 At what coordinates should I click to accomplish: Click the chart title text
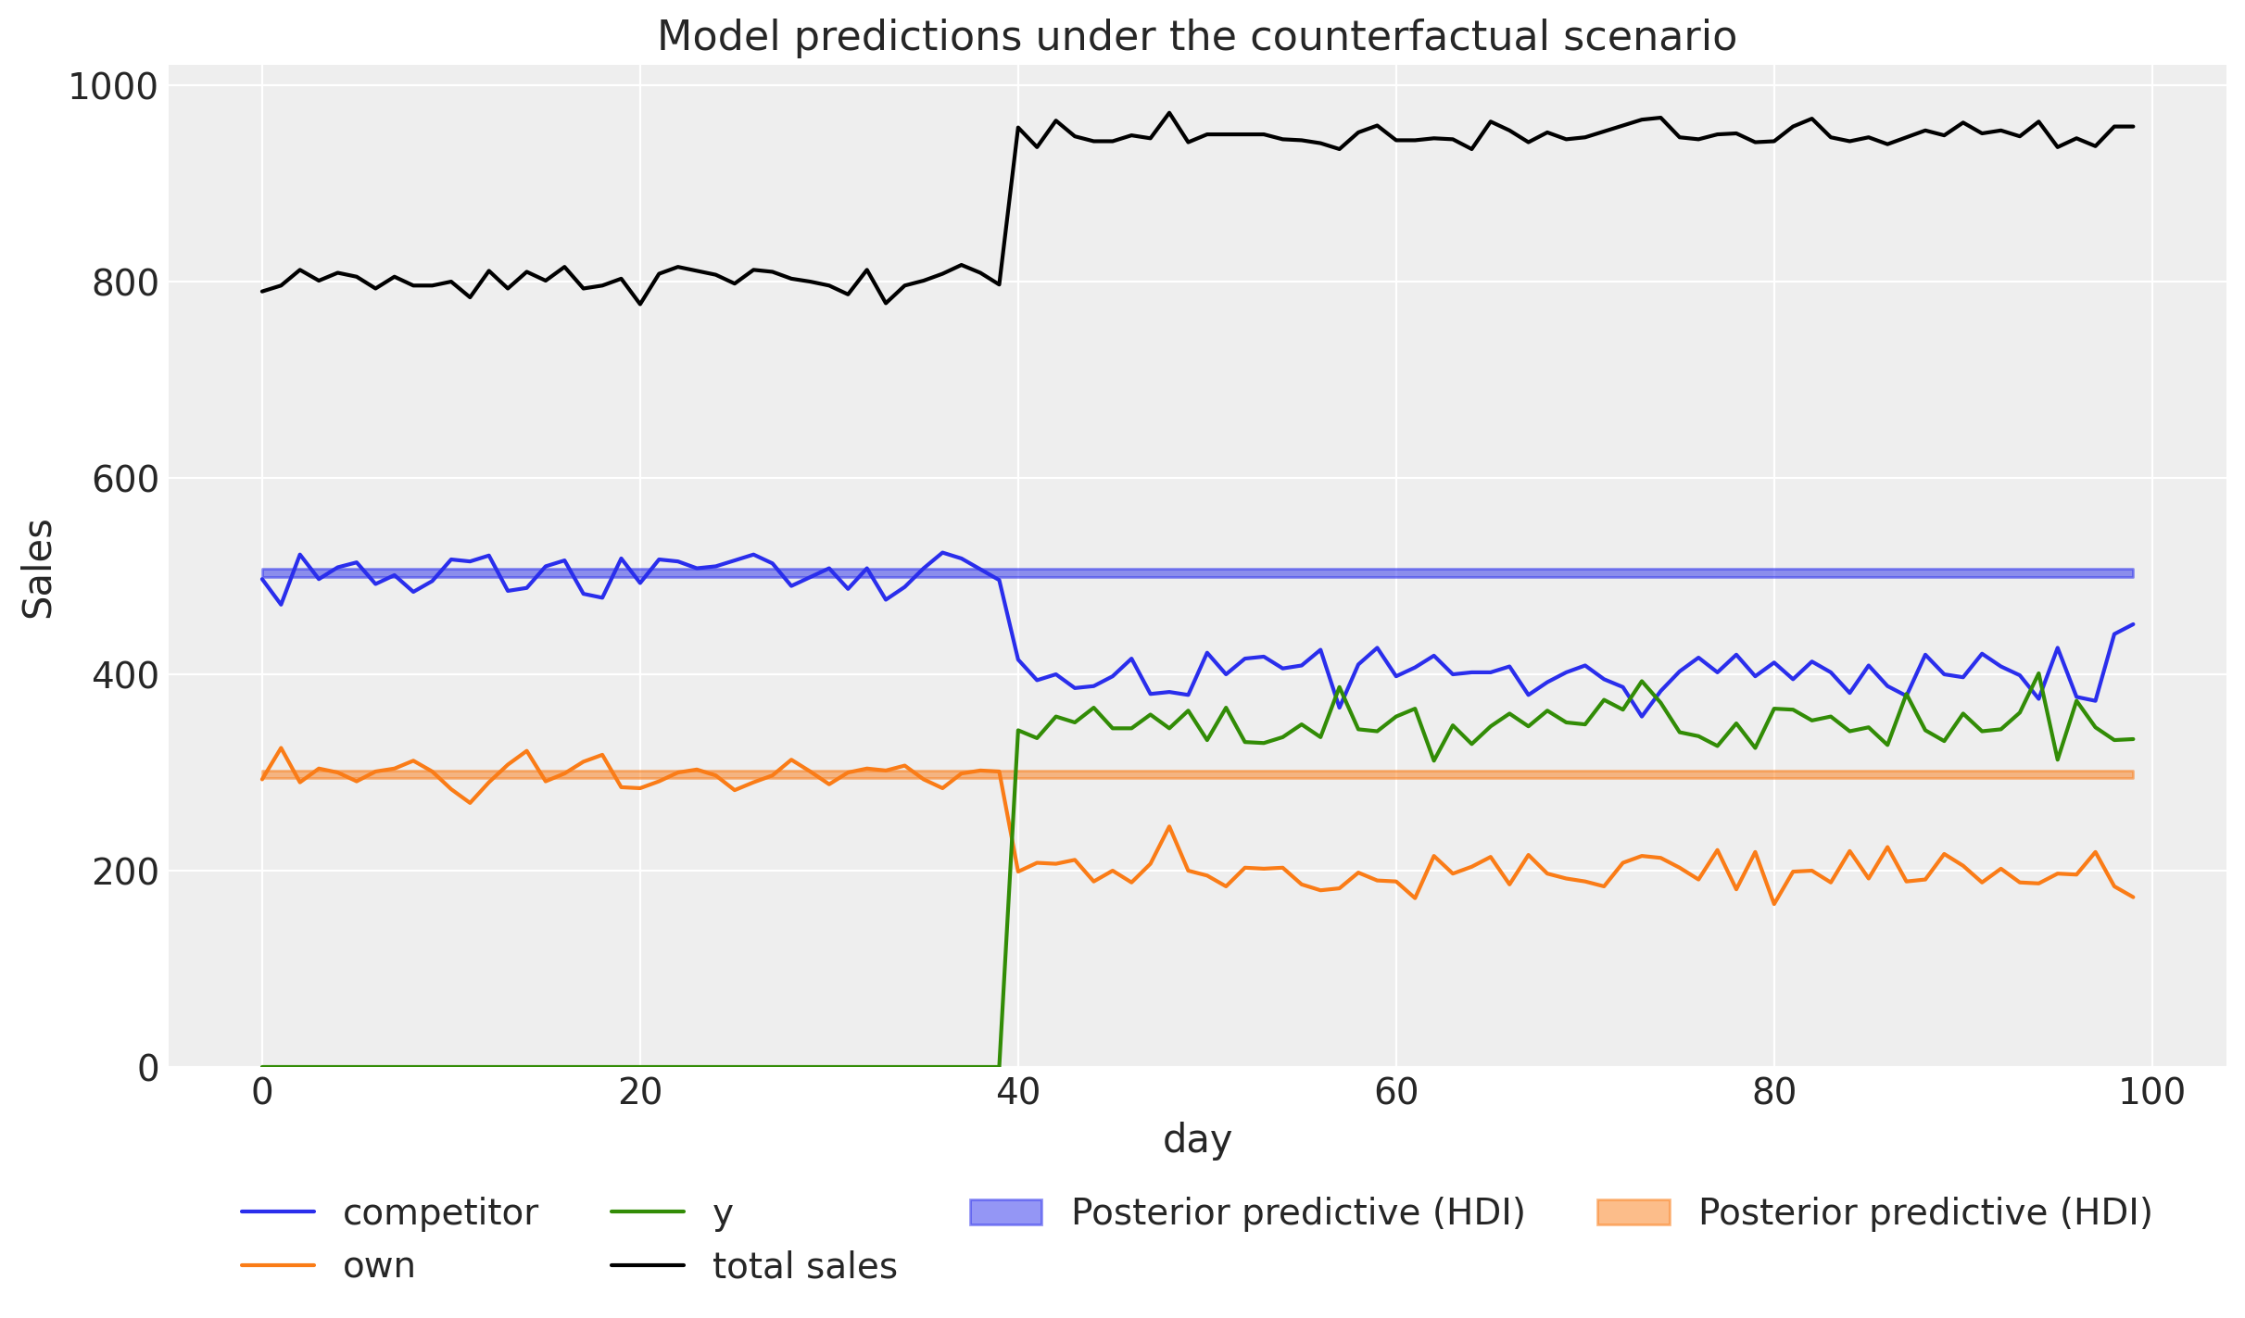pyautogui.click(x=1196, y=37)
